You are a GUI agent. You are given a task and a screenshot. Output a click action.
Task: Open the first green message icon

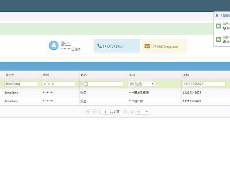point(218,26)
